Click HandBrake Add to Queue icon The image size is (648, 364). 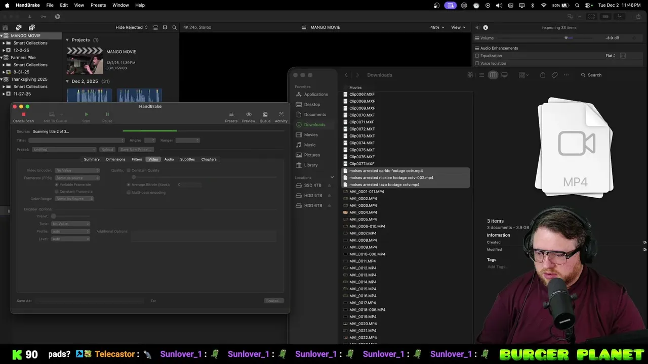tap(52, 115)
